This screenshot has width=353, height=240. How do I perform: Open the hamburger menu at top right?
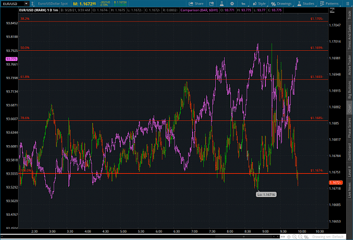pyautogui.click(x=347, y=3)
